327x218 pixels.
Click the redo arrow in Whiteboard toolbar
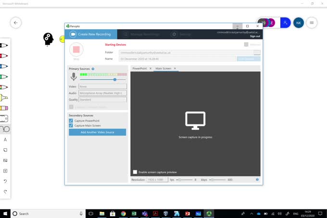pos(5,192)
